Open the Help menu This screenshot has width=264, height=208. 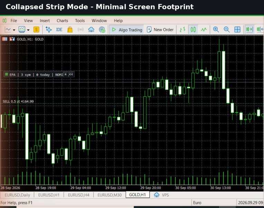(x=118, y=20)
